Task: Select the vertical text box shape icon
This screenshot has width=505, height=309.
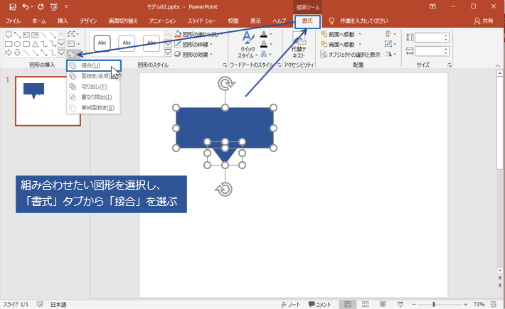Action: (x=35, y=35)
